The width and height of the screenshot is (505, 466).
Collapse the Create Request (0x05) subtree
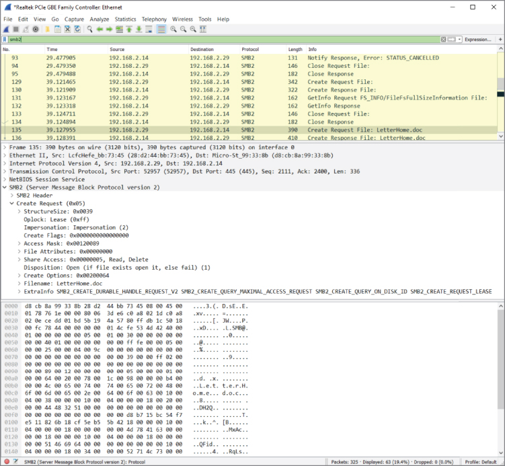pos(12,204)
